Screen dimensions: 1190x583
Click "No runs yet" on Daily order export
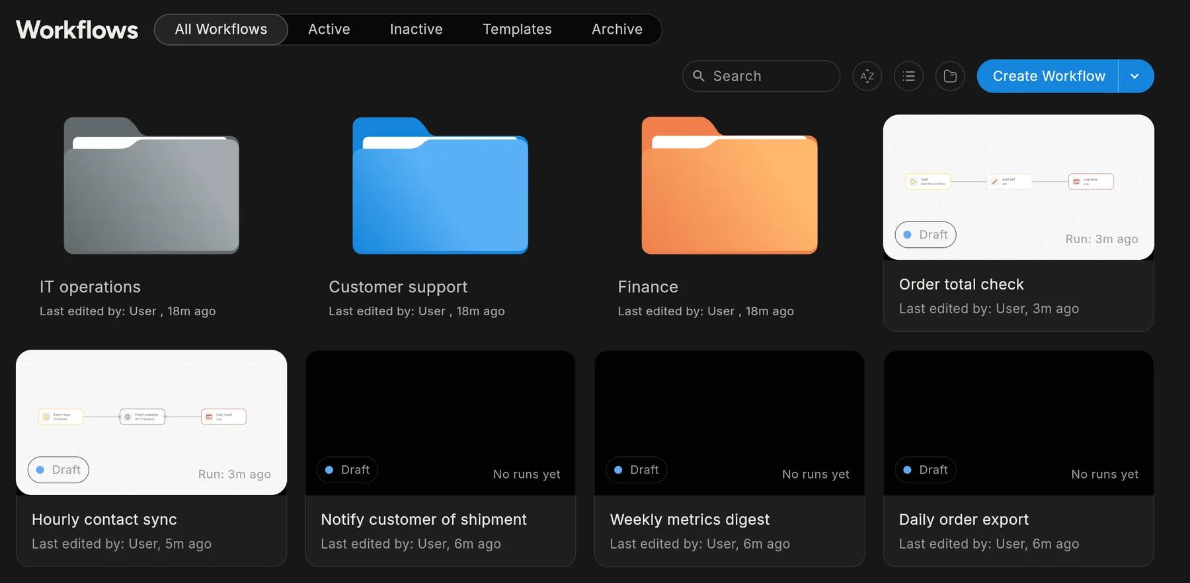click(1105, 475)
